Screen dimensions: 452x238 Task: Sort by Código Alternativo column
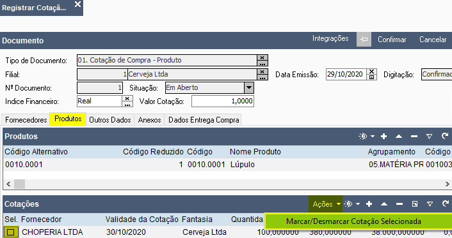click(x=62, y=152)
